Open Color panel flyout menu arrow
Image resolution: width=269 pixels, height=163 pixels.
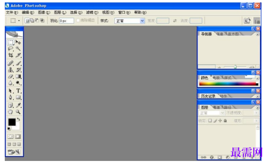(258, 78)
